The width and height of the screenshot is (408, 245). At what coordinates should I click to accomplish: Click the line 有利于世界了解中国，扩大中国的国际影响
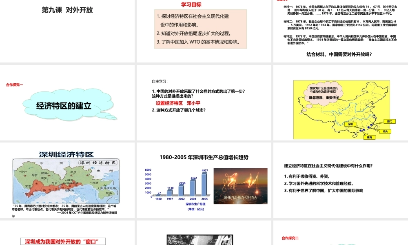point(324,191)
